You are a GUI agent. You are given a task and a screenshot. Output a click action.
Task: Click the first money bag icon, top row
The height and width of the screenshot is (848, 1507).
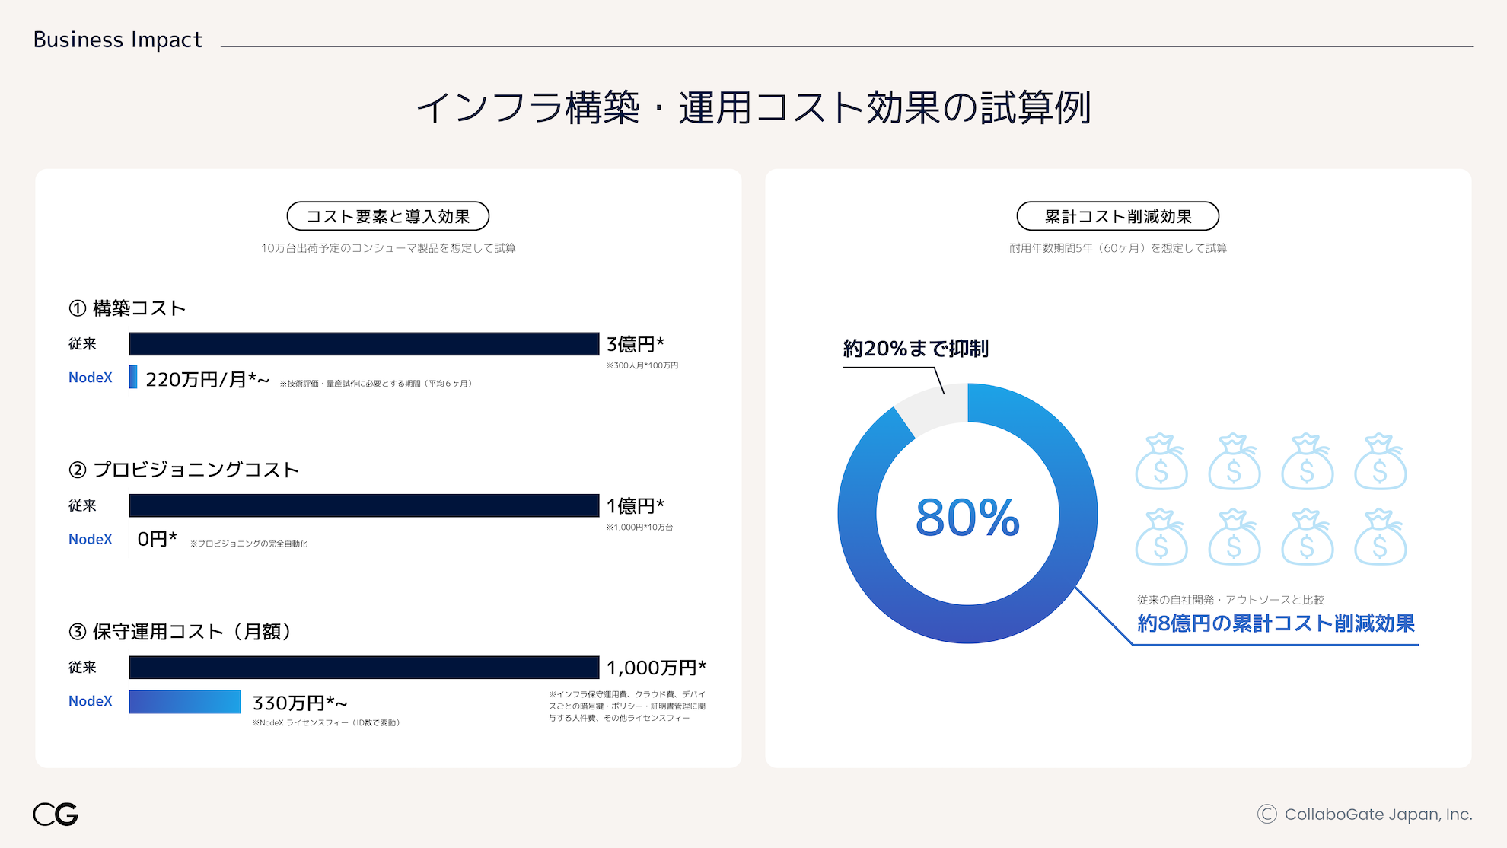click(1161, 462)
